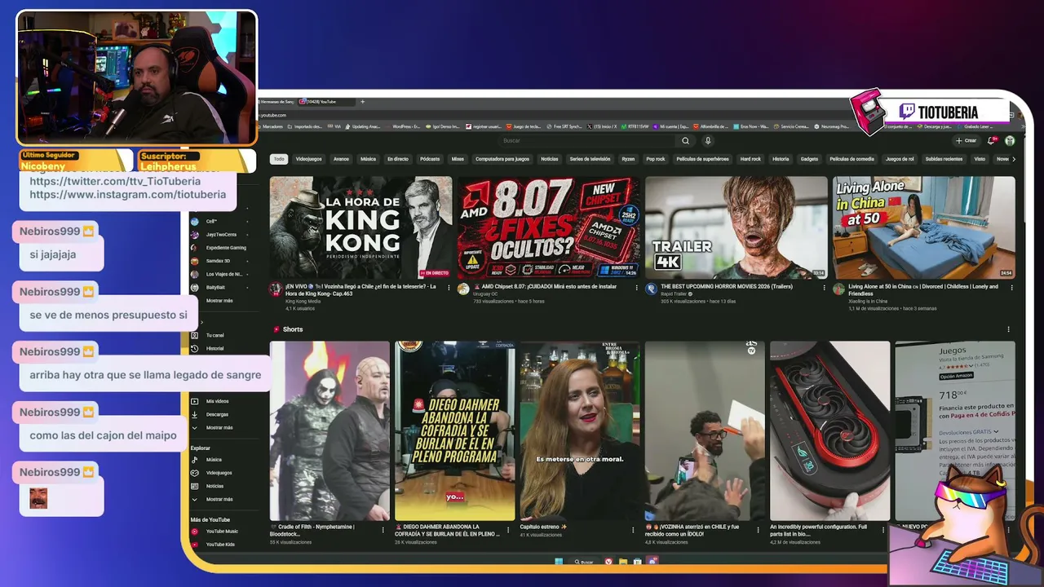
Task: Play AMD 8.07 Fixes Ocultos video thumbnail
Action: coord(548,227)
